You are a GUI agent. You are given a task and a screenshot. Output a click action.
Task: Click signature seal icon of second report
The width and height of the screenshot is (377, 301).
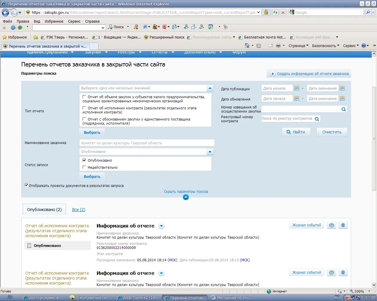click(343, 272)
